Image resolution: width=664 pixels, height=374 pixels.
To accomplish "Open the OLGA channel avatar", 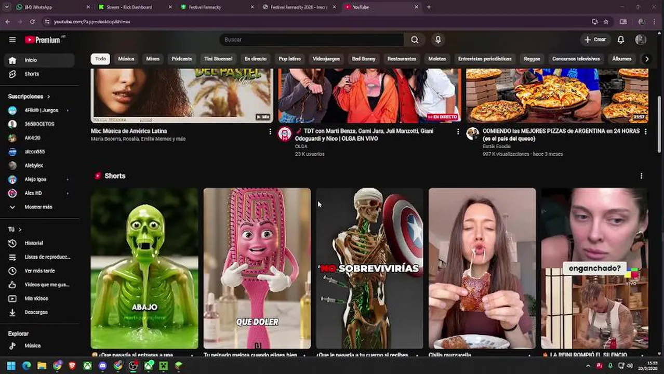I will point(285,134).
